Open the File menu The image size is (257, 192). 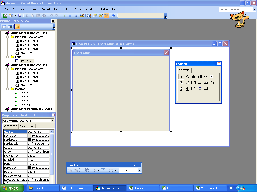(x=6, y=9)
